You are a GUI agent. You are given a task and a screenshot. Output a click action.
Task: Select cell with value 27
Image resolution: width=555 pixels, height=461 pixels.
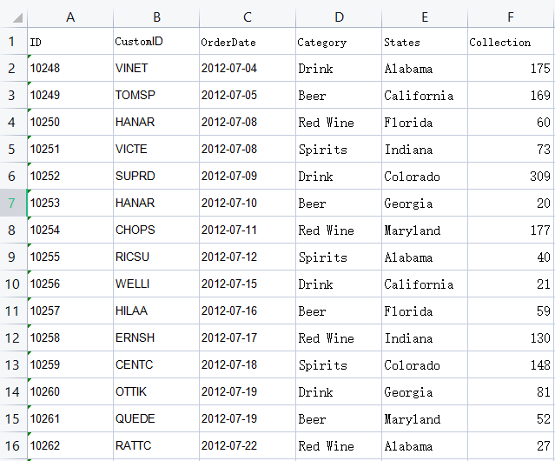pyautogui.click(x=511, y=445)
